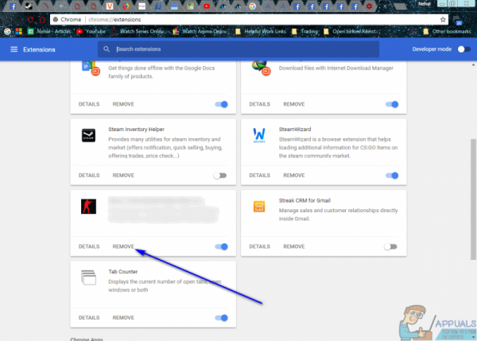
Task: Click the Steam Inventory Helper extension icon
Action: click(x=88, y=135)
